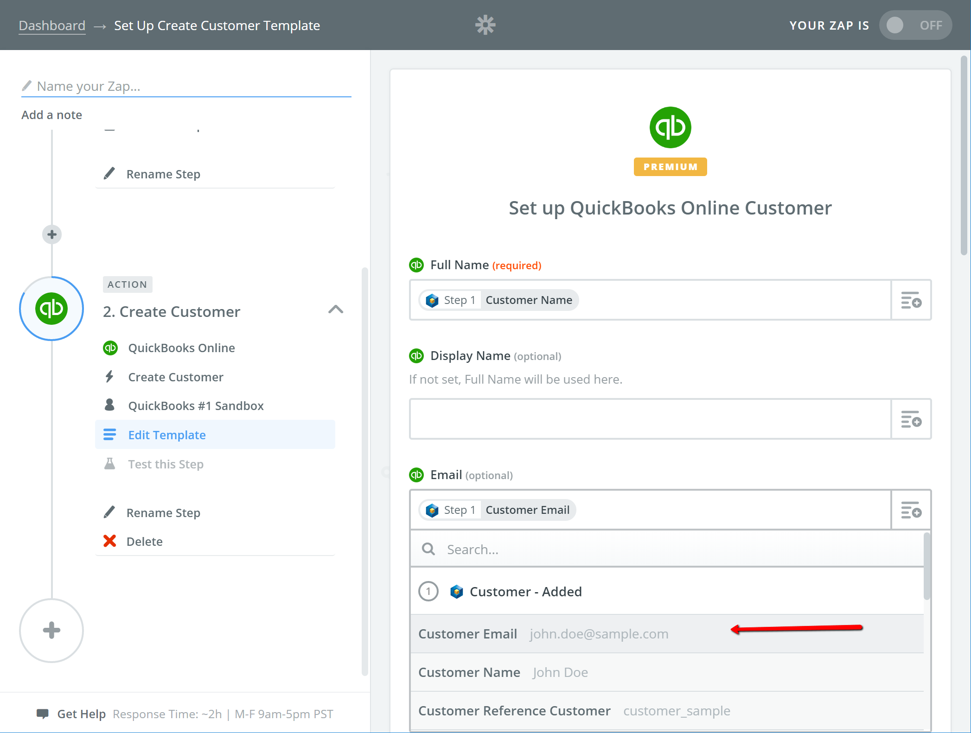Viewport: 971px width, 733px height.
Task: Select Customer Name John Doe option
Action: pos(666,672)
